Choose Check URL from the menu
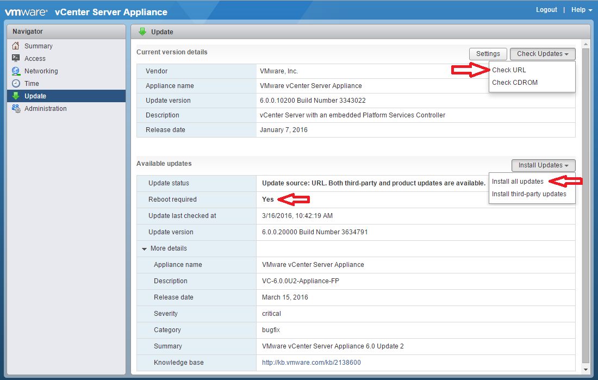This screenshot has width=598, height=380. point(509,70)
